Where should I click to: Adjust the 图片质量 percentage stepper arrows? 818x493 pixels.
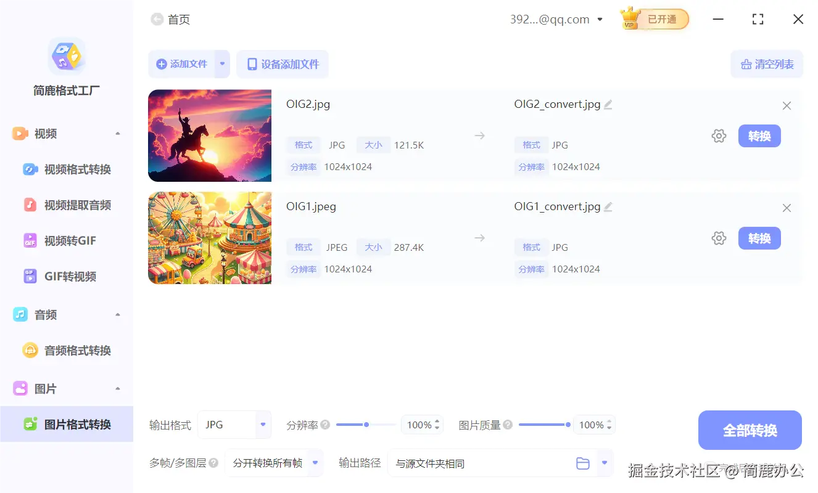click(609, 425)
